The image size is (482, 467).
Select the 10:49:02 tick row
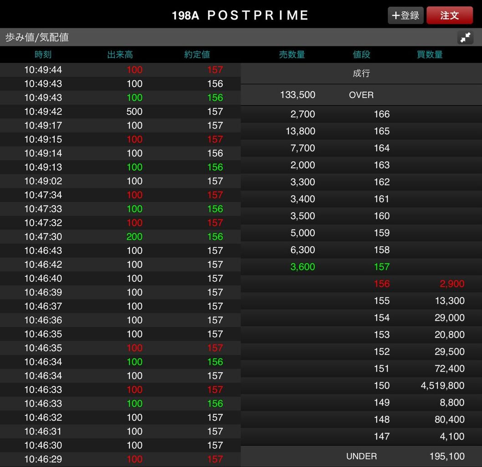120,181
